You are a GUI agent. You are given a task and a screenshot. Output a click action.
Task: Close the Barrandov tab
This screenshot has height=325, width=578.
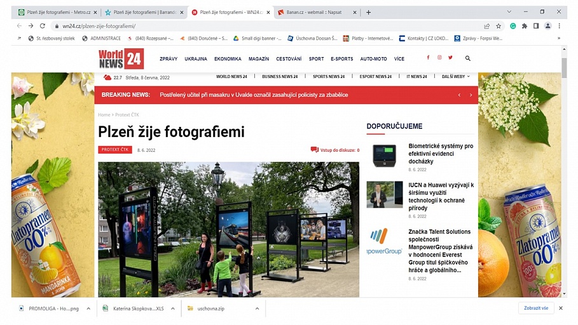[181, 12]
